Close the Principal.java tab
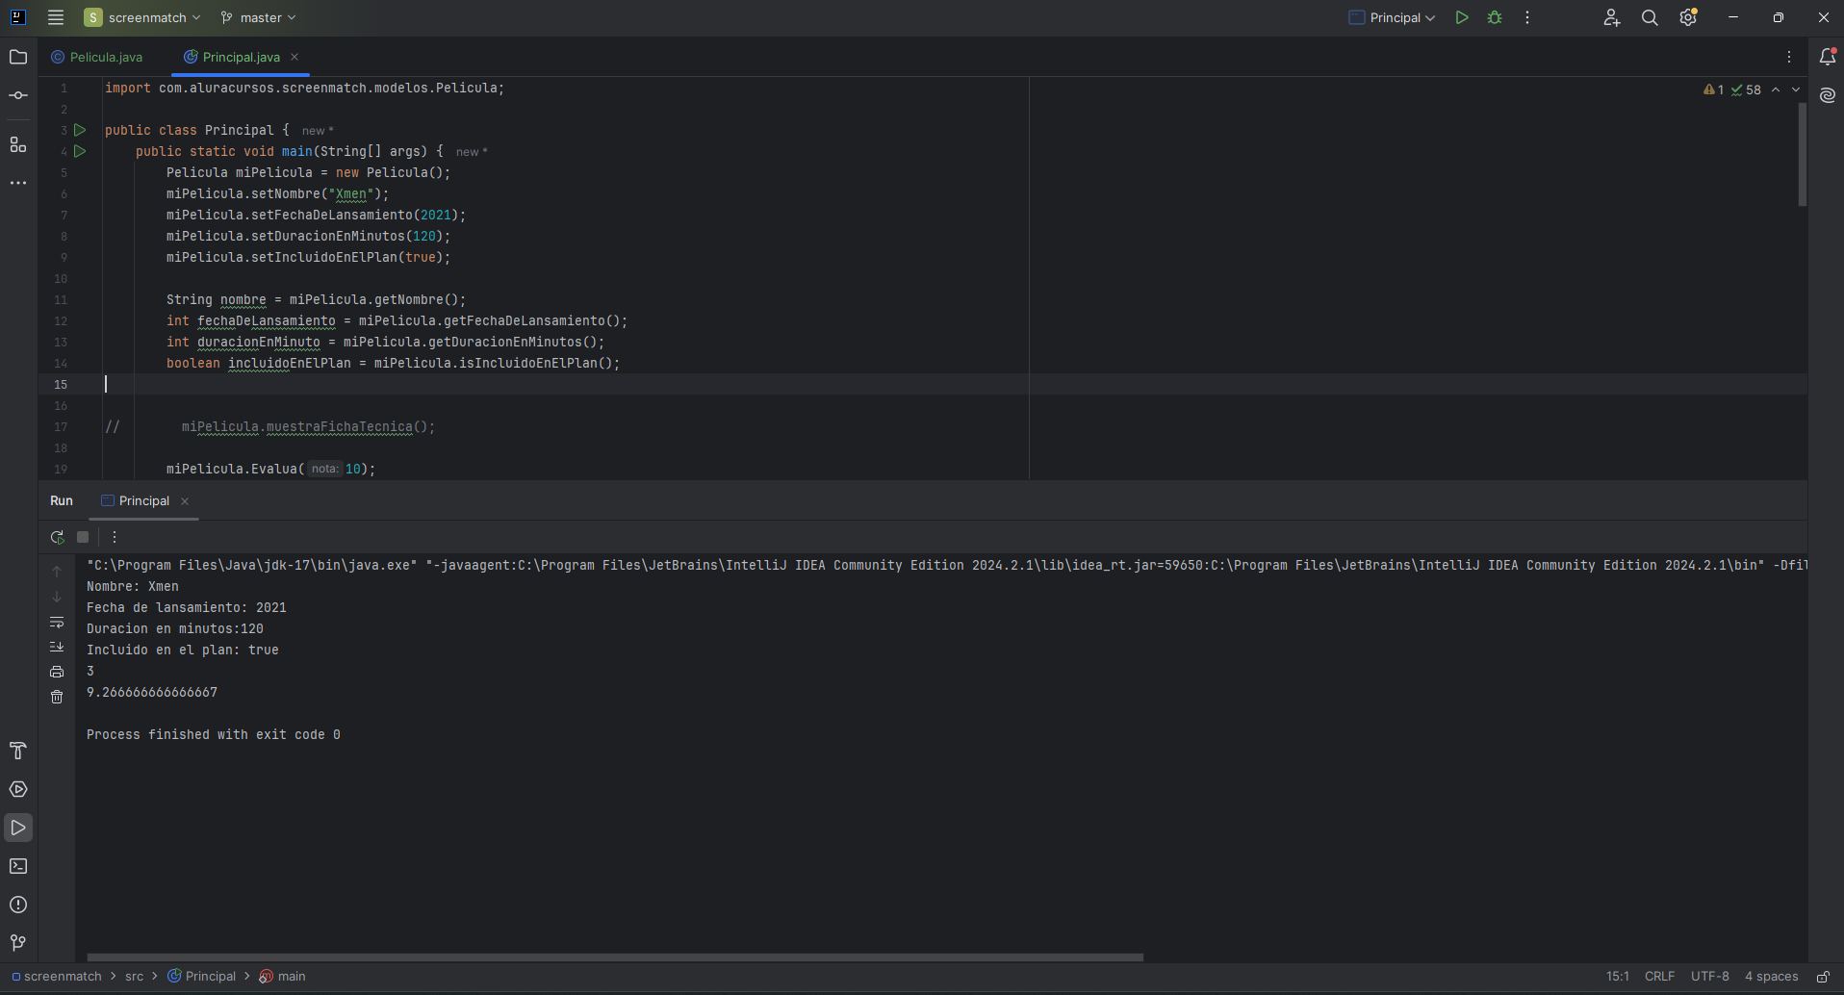This screenshot has width=1844, height=995. coord(295,57)
